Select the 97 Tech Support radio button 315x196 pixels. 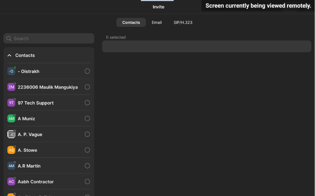coord(87,103)
